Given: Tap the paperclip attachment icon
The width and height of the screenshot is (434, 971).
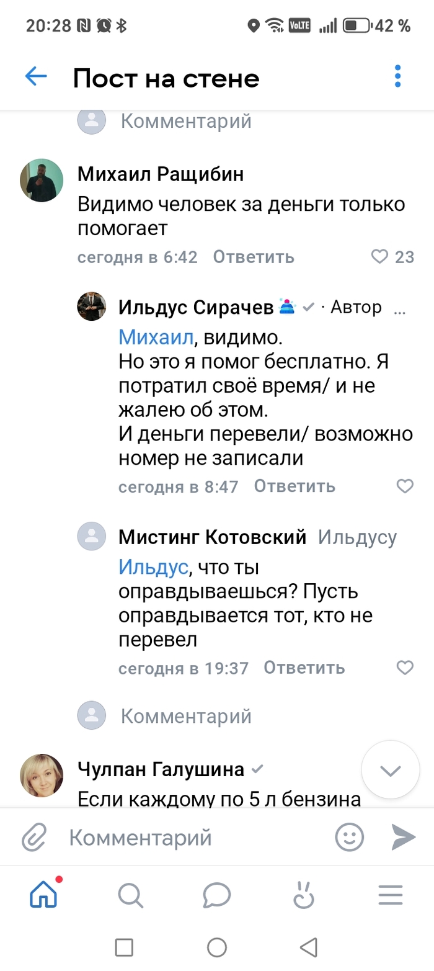Looking at the screenshot, I should (35, 838).
